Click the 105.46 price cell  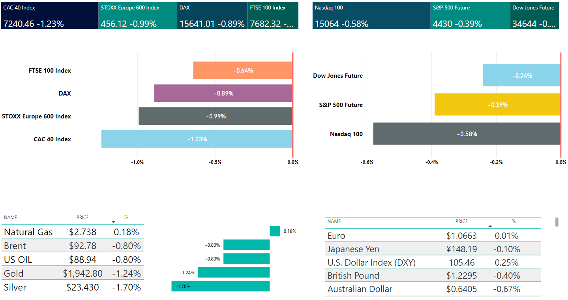pos(461,262)
